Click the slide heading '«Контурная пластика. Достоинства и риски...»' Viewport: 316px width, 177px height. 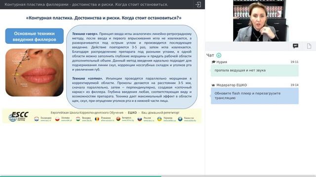pyautogui.click(x=104, y=18)
